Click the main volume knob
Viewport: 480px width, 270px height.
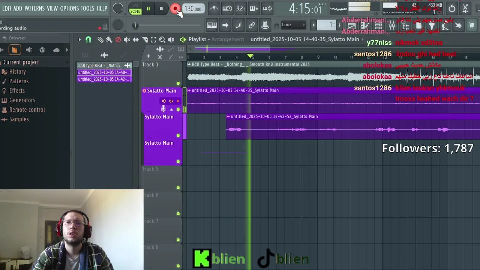point(118,8)
